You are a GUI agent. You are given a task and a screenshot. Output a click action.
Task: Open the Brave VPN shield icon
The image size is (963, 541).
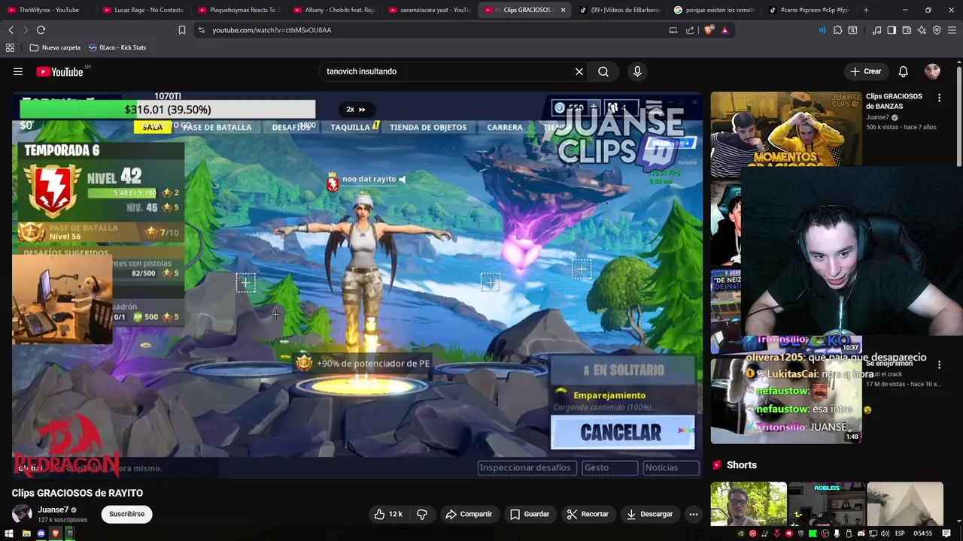(x=937, y=30)
